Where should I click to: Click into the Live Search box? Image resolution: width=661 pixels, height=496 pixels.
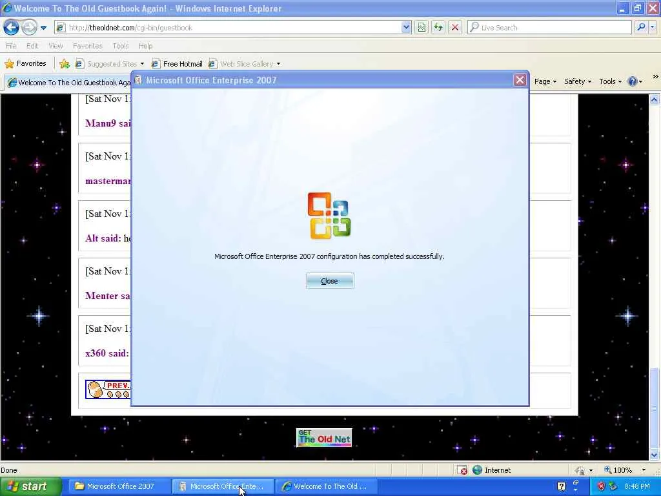(x=550, y=28)
